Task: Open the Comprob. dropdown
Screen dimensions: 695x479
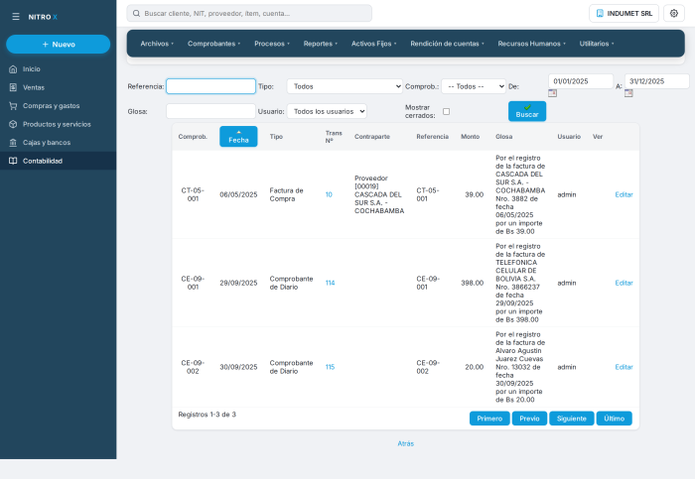Action: (x=474, y=86)
